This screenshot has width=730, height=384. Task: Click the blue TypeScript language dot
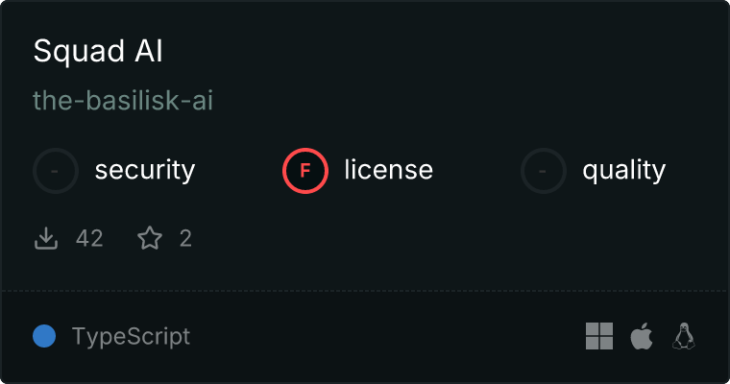pos(44,336)
